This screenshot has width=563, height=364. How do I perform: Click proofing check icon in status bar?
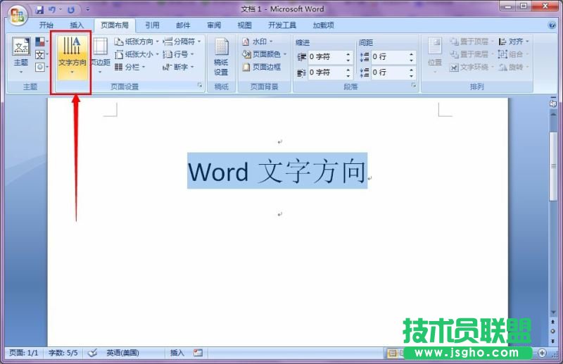[x=93, y=353]
